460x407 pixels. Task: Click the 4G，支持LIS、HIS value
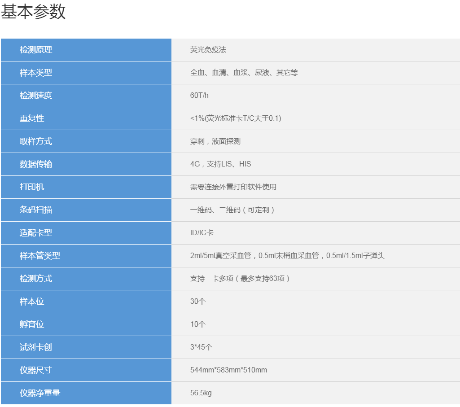pyautogui.click(x=220, y=164)
